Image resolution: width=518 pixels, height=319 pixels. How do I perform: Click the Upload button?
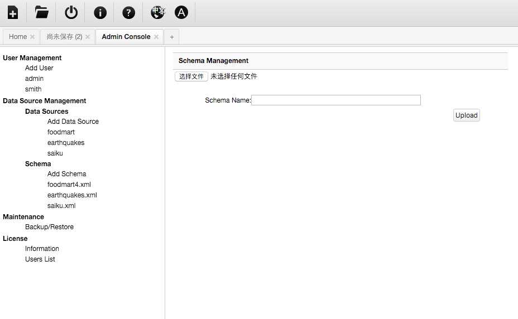coord(467,115)
